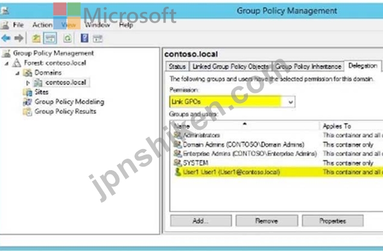Open the View menu

pyautogui.click(x=68, y=25)
